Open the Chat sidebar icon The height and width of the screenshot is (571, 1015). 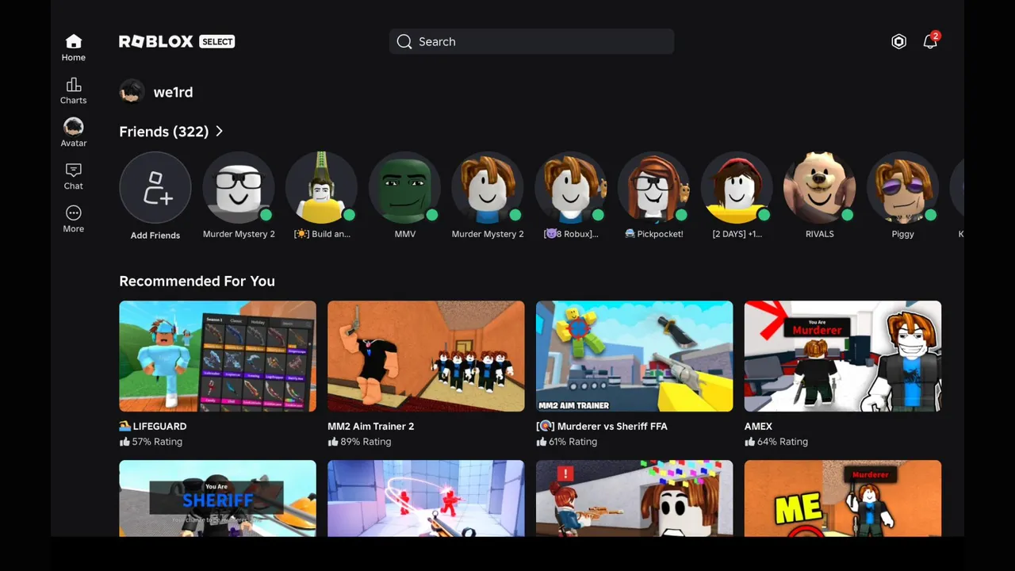coord(73,170)
